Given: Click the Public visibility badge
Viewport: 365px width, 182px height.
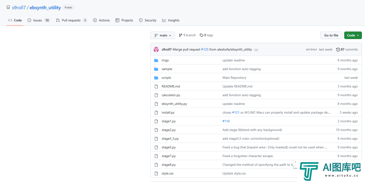Looking at the screenshot, I should (x=68, y=8).
